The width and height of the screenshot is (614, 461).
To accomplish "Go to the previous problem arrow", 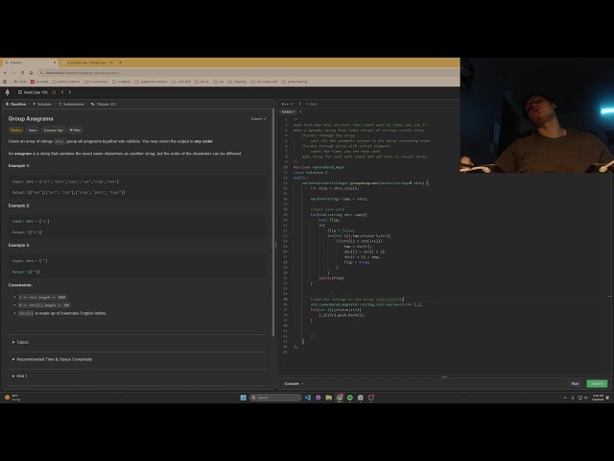I will coord(62,92).
